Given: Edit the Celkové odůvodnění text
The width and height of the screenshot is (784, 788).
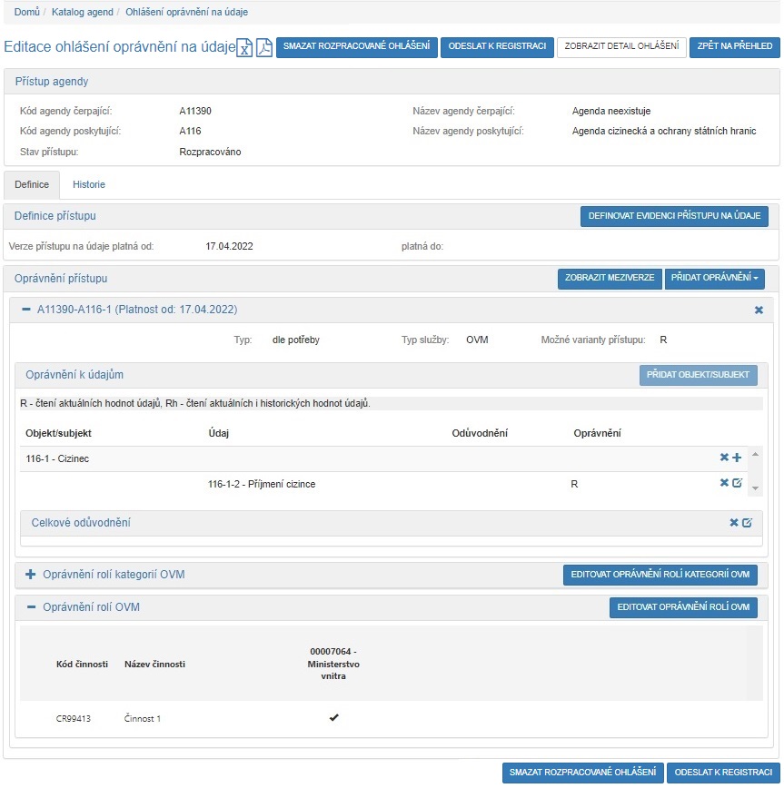Looking at the screenshot, I should coord(747,523).
